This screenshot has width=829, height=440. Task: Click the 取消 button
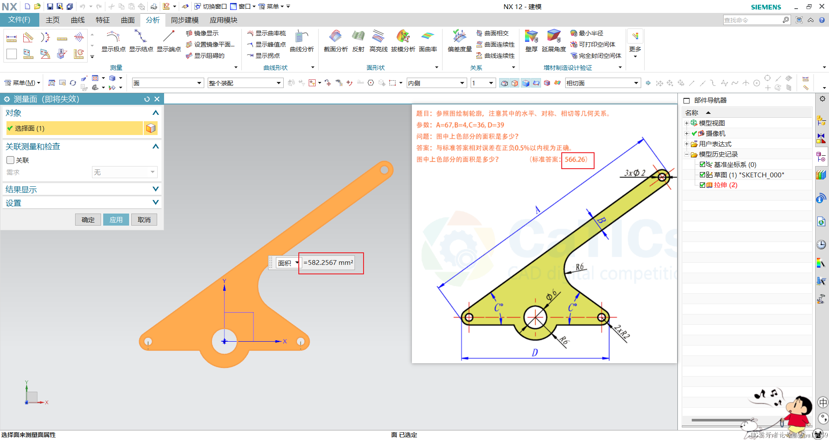(144, 220)
